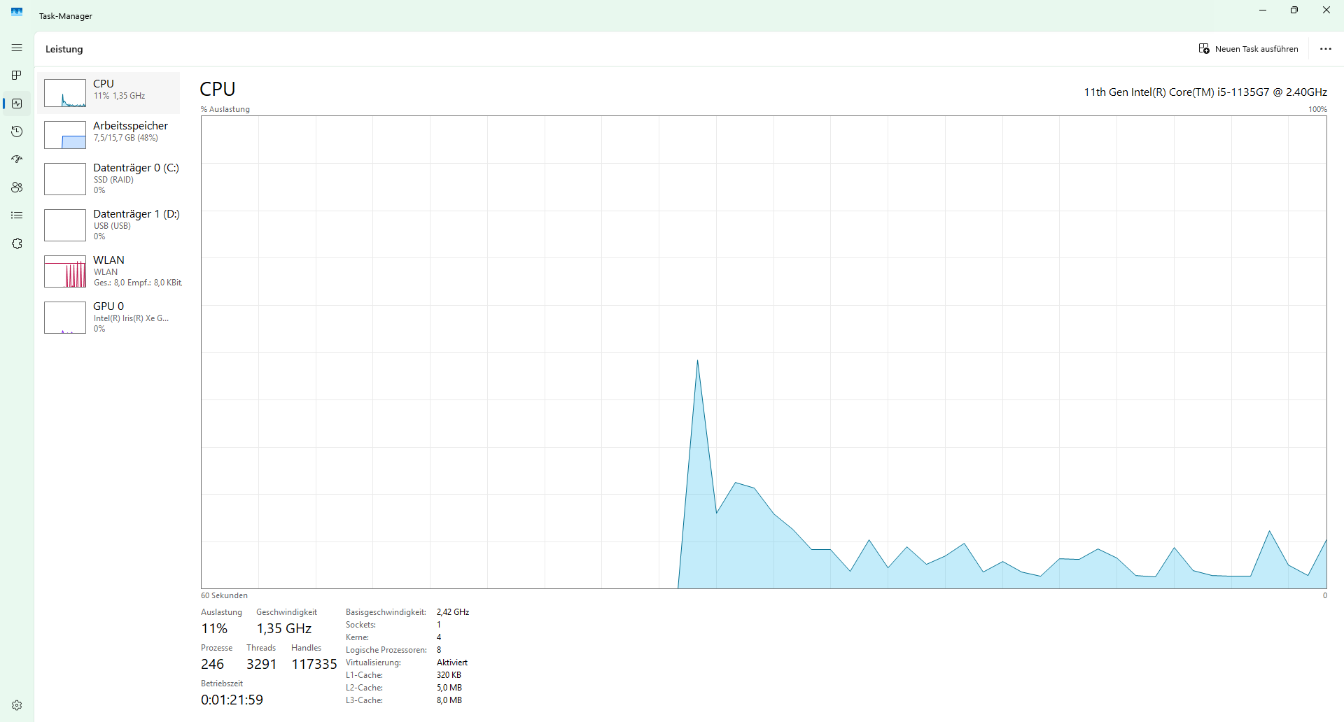Open the hamburger navigation menu
1344x722 pixels.
tap(17, 48)
